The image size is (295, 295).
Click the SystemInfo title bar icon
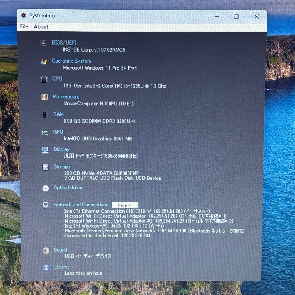[x=24, y=16]
